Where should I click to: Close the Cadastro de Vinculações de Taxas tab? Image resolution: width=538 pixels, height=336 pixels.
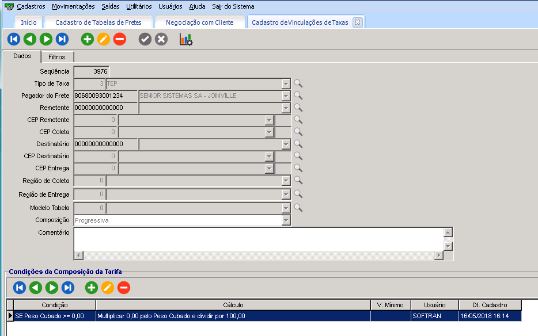[x=357, y=22]
